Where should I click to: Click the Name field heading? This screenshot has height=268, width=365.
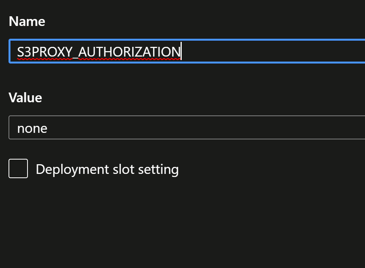pos(27,21)
